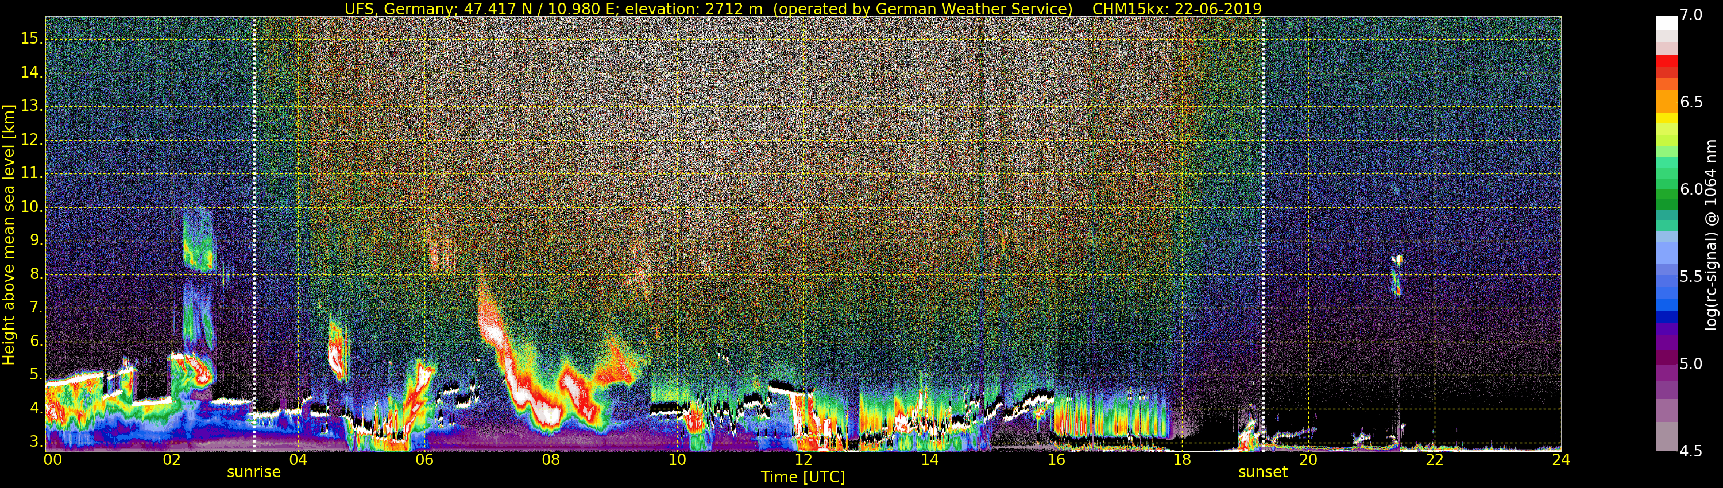Click the "16" time axis tick label
The width and height of the screenshot is (1723, 488).
click(x=1056, y=459)
